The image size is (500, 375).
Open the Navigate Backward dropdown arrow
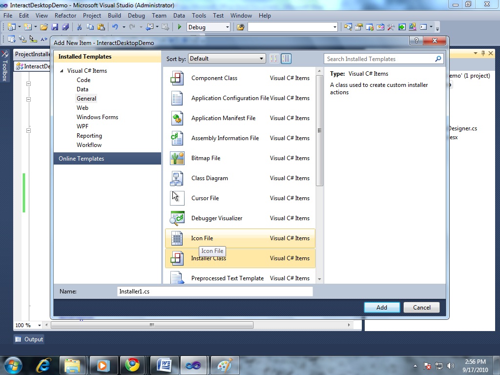pyautogui.click(x=157, y=27)
